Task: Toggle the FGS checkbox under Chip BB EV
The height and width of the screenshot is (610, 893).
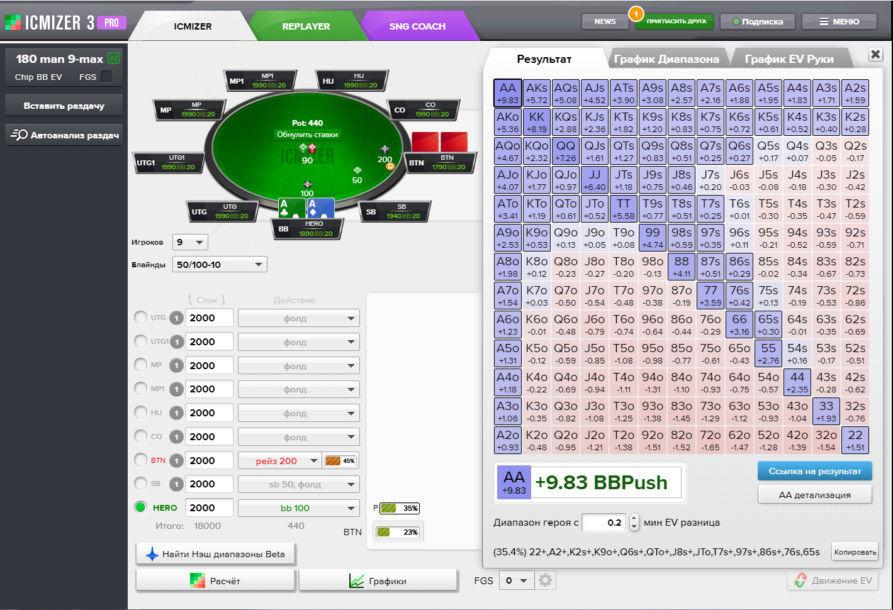Action: pyautogui.click(x=107, y=77)
